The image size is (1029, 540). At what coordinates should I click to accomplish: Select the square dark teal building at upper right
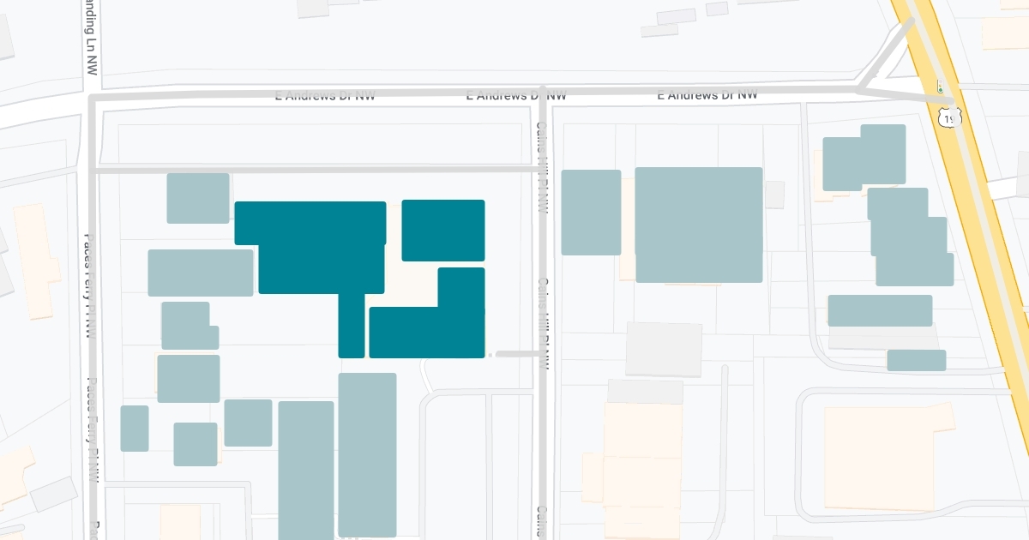443,230
